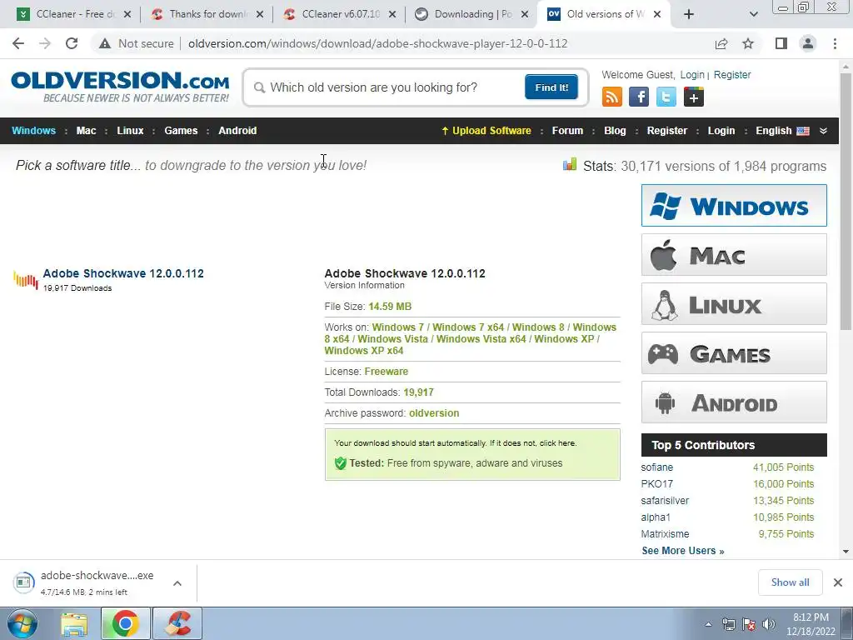This screenshot has height=640, width=853.
Task: Open Chrome three-dot menu
Action: click(835, 43)
